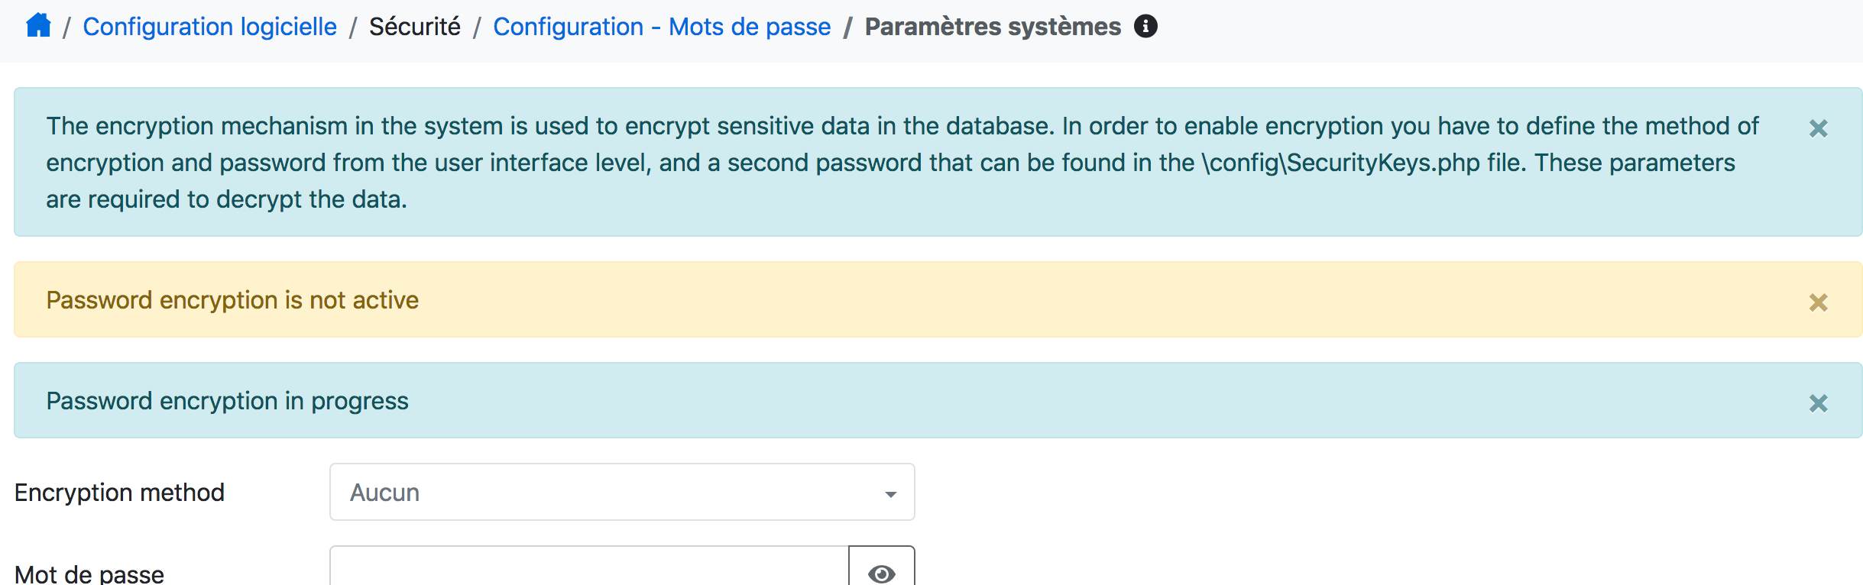The height and width of the screenshot is (585, 1863).
Task: Show the typed password using the eye button
Action: [x=882, y=573]
